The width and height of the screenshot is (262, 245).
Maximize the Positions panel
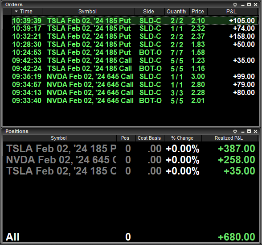click(249, 131)
